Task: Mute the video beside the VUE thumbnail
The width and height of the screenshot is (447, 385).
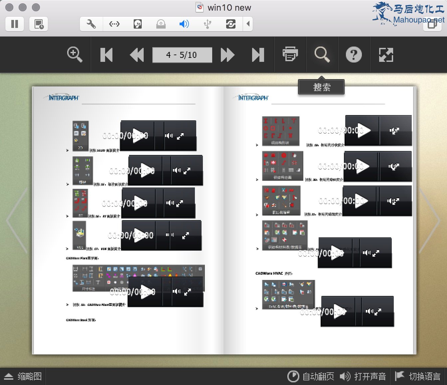Action: [x=170, y=235]
